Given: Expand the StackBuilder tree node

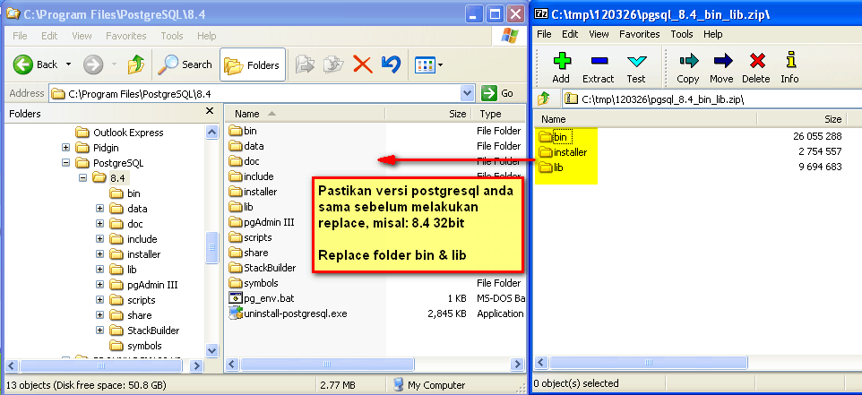Looking at the screenshot, I should (x=99, y=331).
